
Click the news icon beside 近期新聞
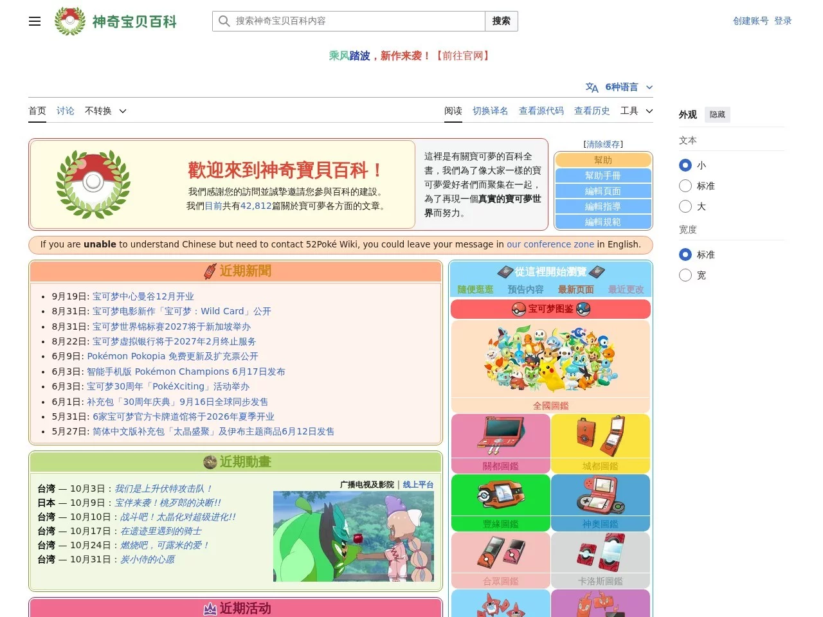pos(210,271)
